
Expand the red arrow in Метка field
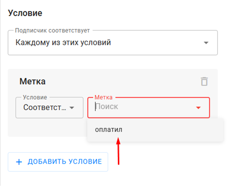point(198,108)
